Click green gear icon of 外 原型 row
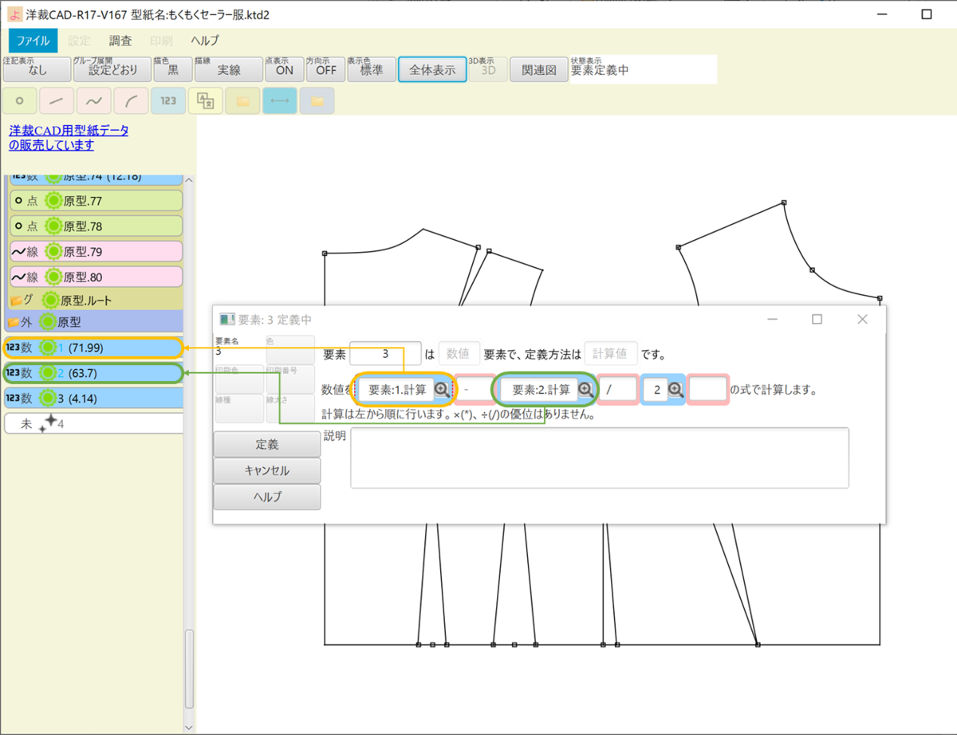This screenshot has width=957, height=735. click(x=49, y=322)
